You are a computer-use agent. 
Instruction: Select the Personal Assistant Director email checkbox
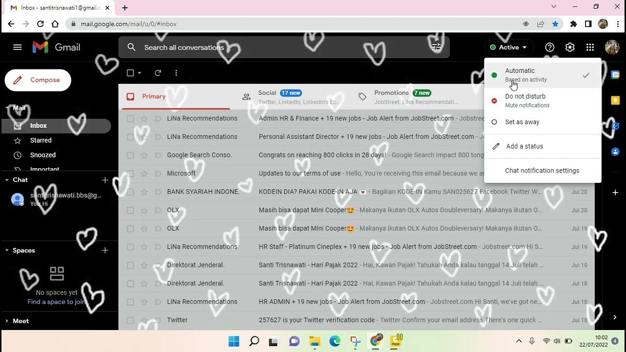click(x=130, y=137)
